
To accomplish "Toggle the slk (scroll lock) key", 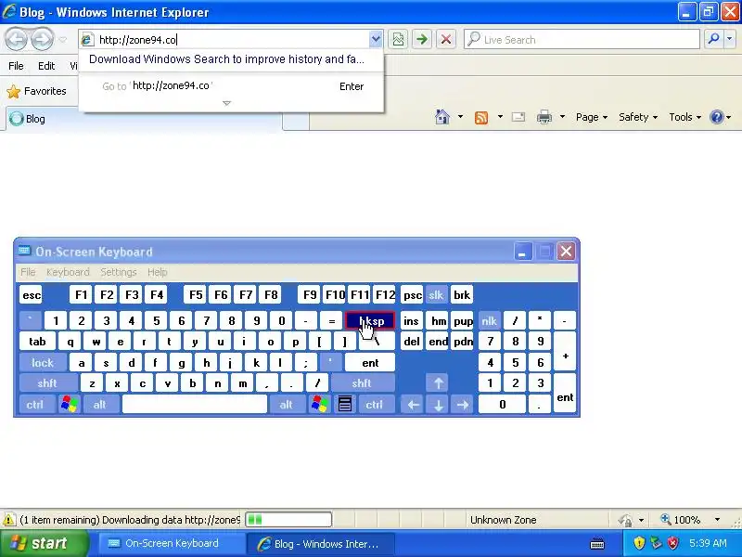I will click(436, 295).
